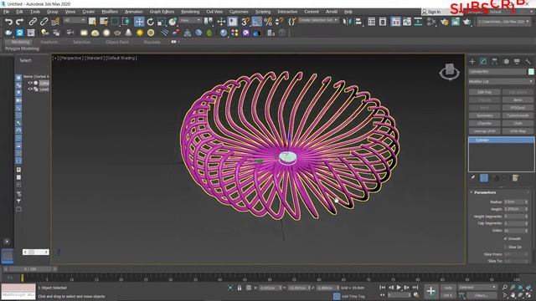This screenshot has width=536, height=301.
Task: Activate the Select and Move tool
Action: (x=139, y=22)
